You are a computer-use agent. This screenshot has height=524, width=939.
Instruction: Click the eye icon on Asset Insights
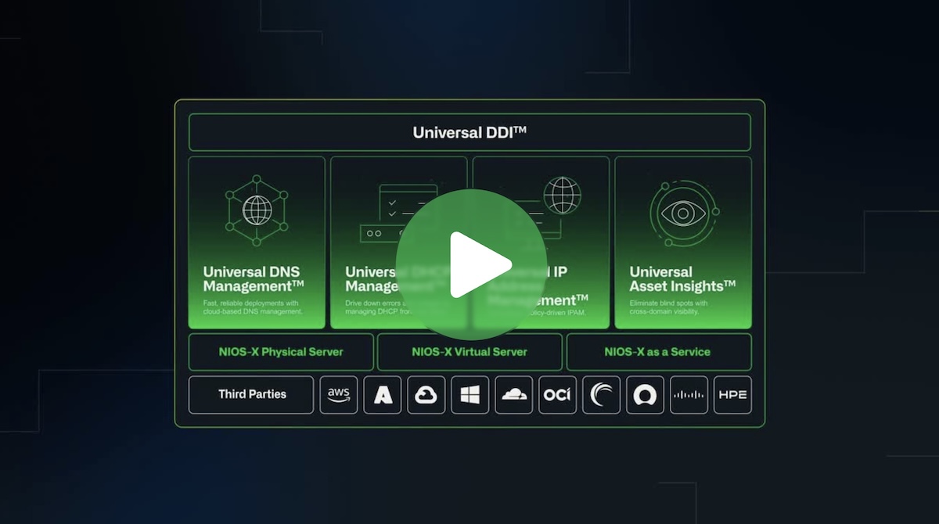point(683,214)
